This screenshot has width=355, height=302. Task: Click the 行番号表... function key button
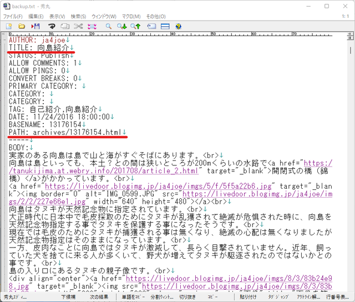(x=337, y=297)
